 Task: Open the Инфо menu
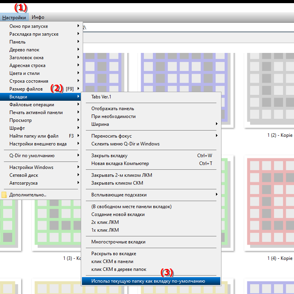click(x=38, y=17)
